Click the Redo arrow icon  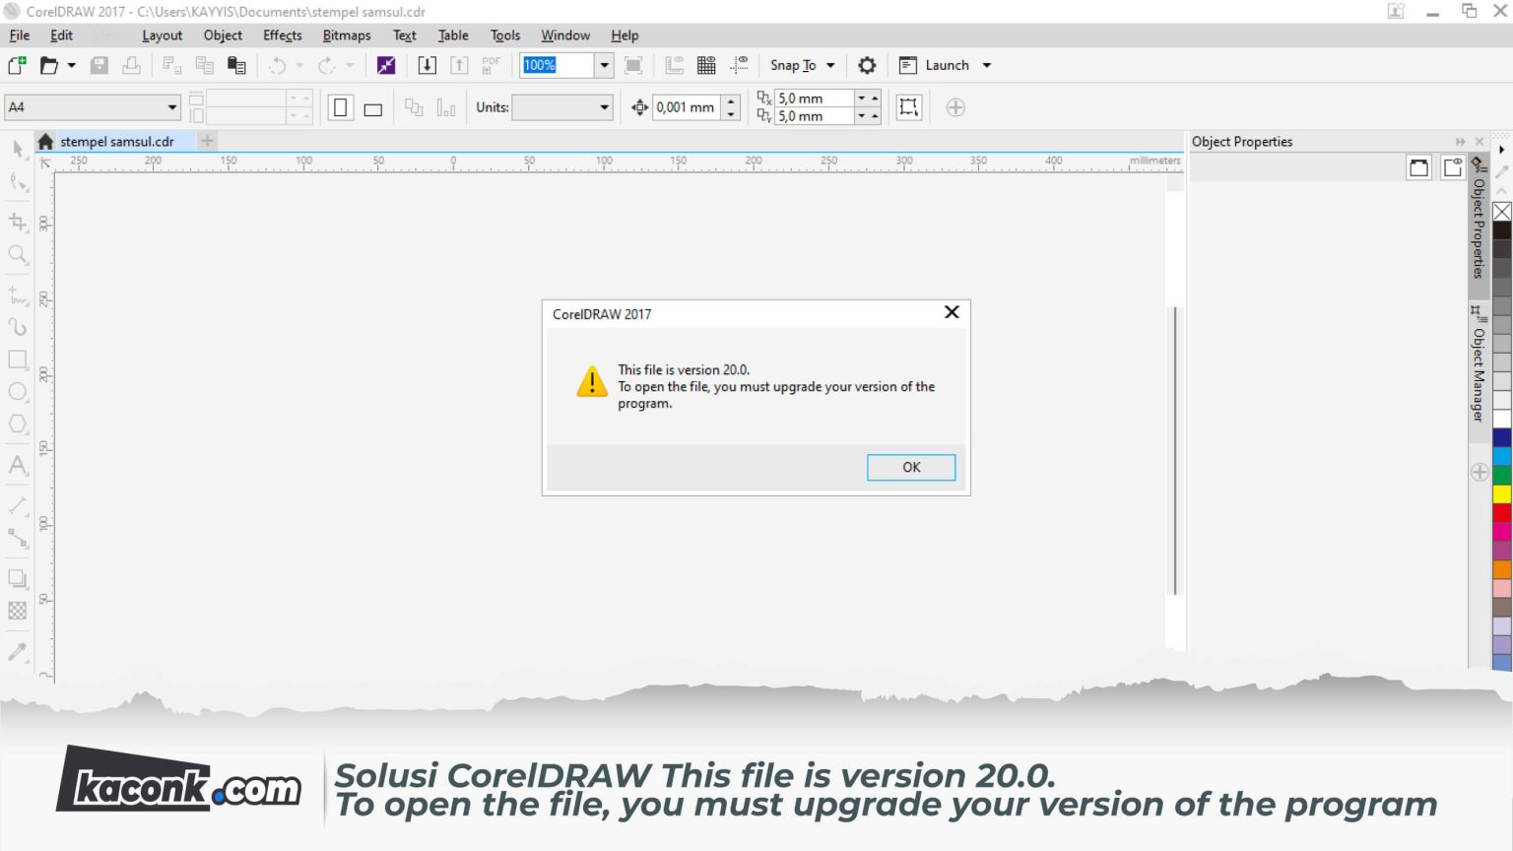(326, 65)
